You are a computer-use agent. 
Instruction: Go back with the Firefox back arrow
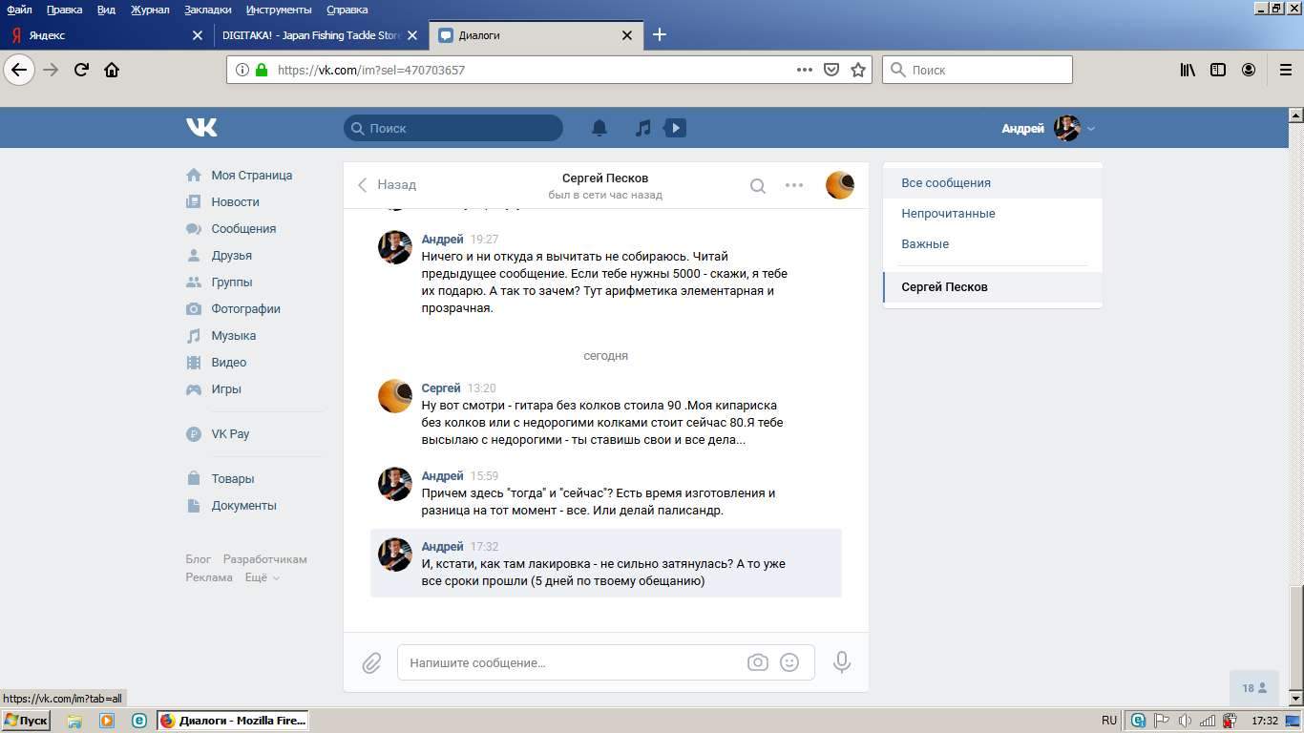tap(19, 70)
